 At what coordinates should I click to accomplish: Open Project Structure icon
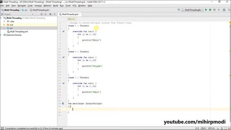pos(224,10)
